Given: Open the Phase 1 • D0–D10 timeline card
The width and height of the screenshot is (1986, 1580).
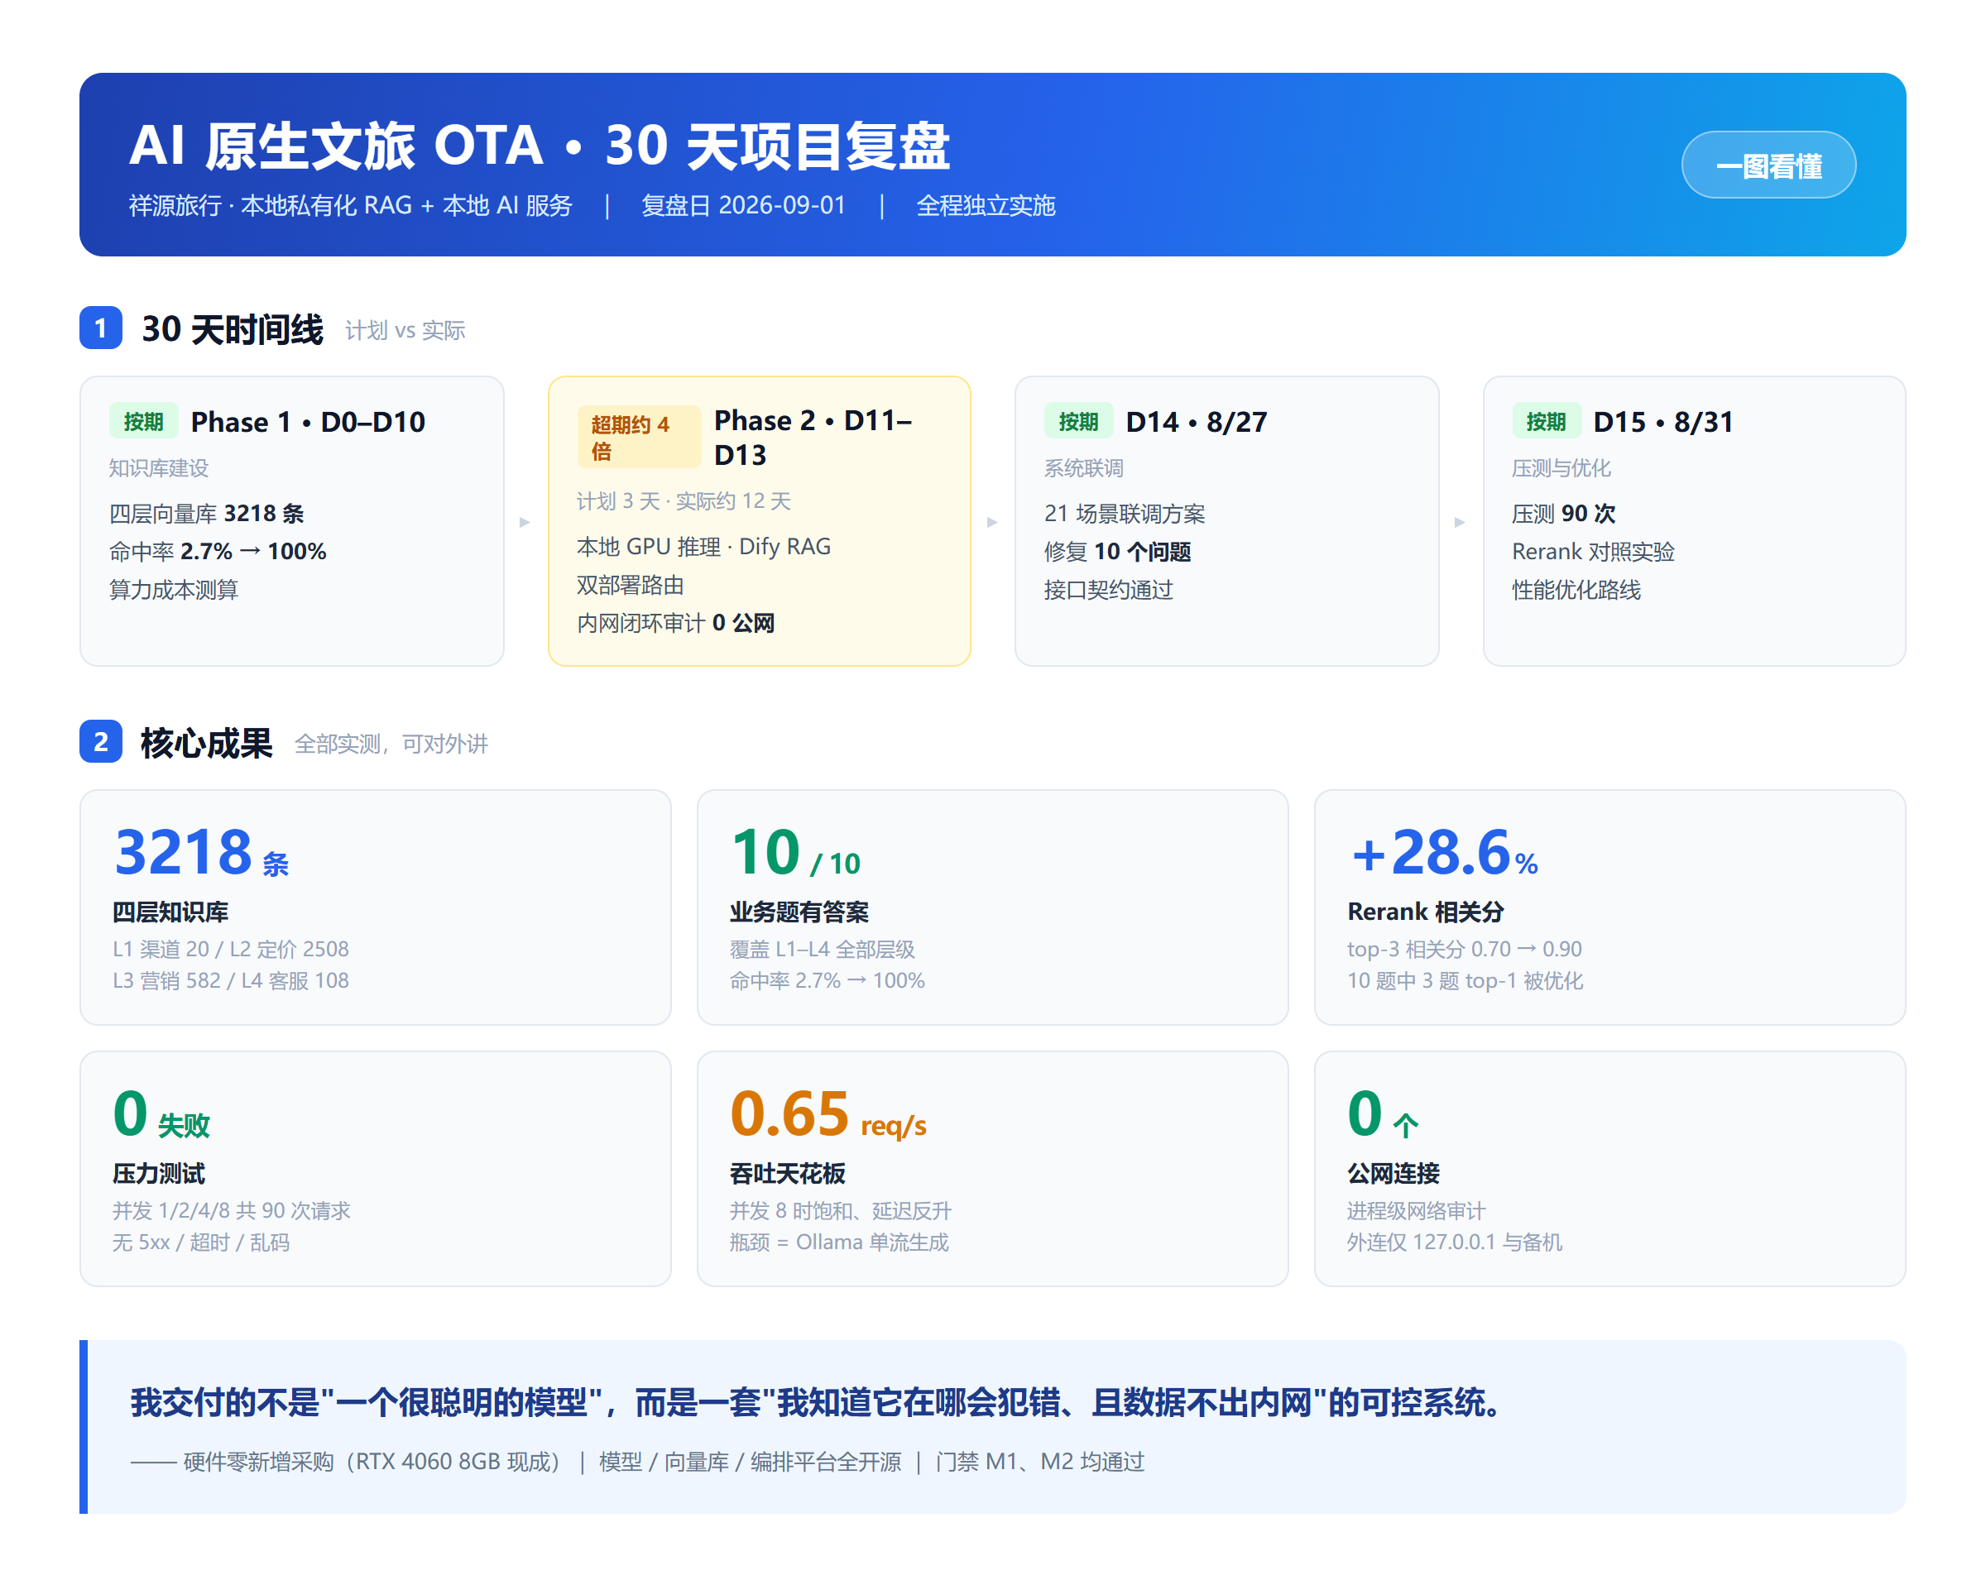Looking at the screenshot, I should (292, 520).
